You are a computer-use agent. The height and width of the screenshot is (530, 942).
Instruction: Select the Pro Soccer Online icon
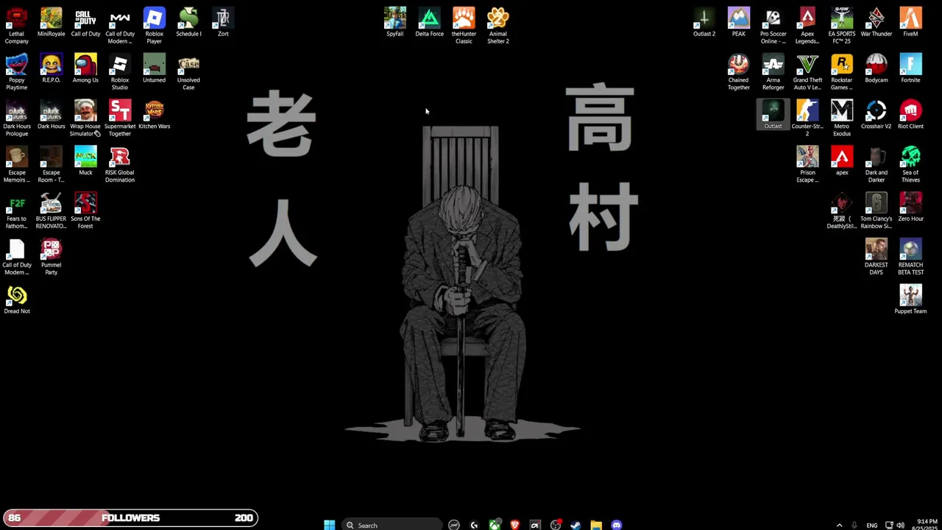[773, 26]
